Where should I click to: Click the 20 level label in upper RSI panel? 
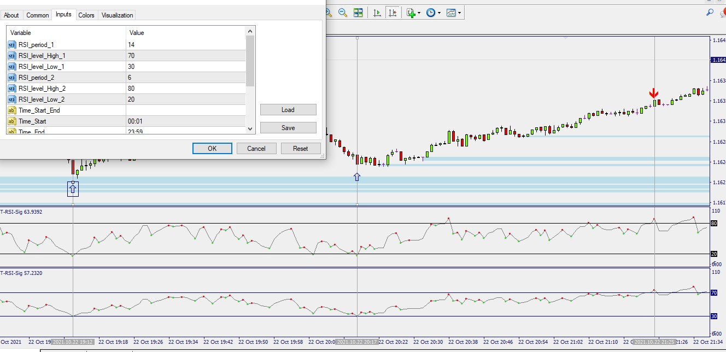[x=714, y=254]
